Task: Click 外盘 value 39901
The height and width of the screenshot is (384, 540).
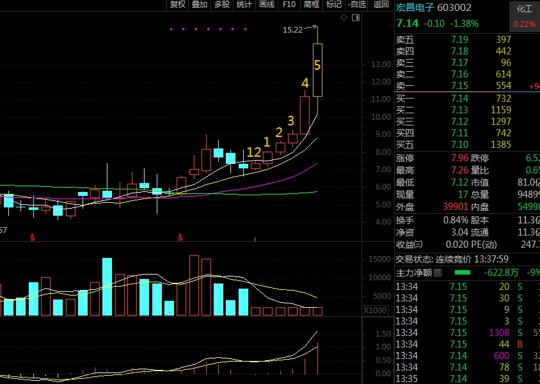Action: 456,207
